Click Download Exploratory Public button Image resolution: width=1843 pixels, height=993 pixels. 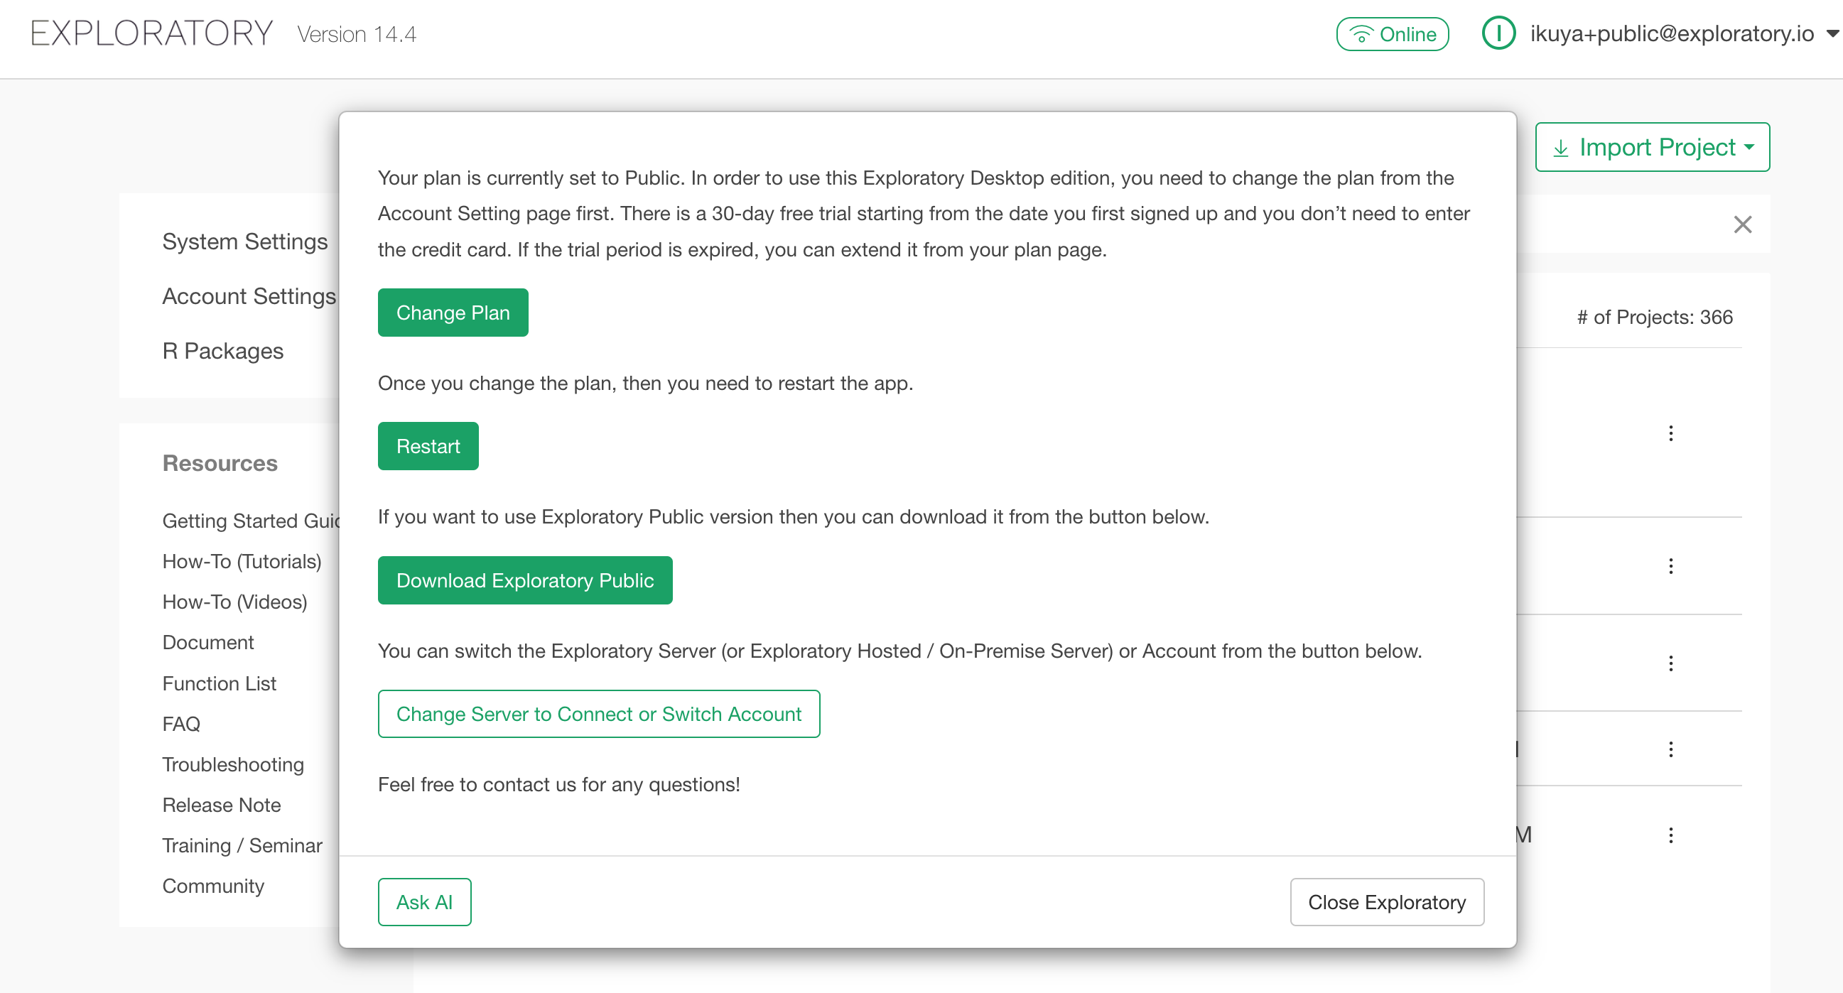(524, 580)
